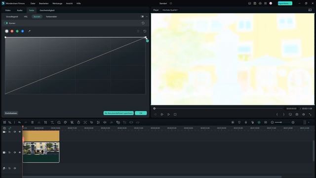Open the Bearbeiten menu
Screen dimensions: 316x178
[44, 3]
